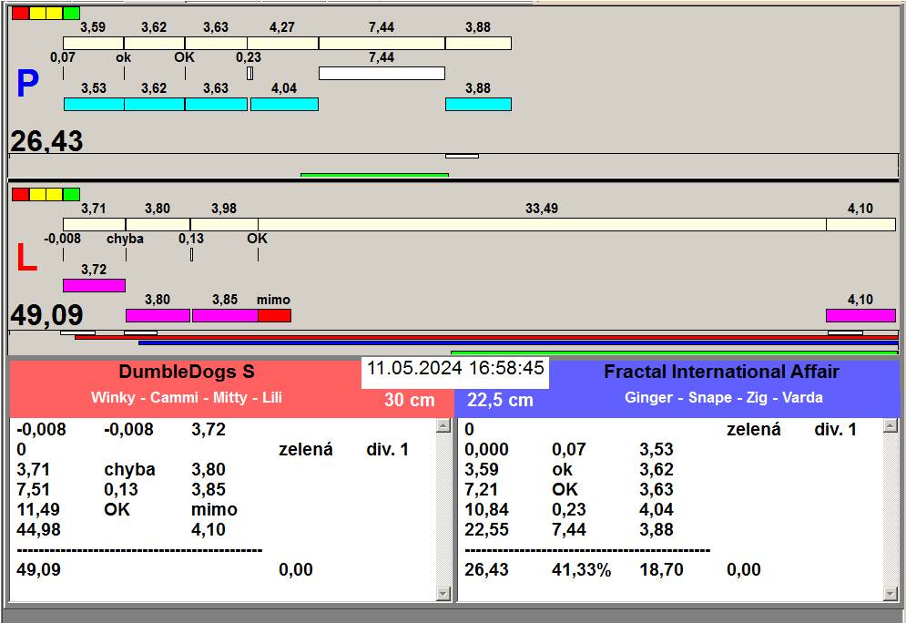Click the chyba label above lane L markers
Screen dimensions: 906x623
point(125,239)
